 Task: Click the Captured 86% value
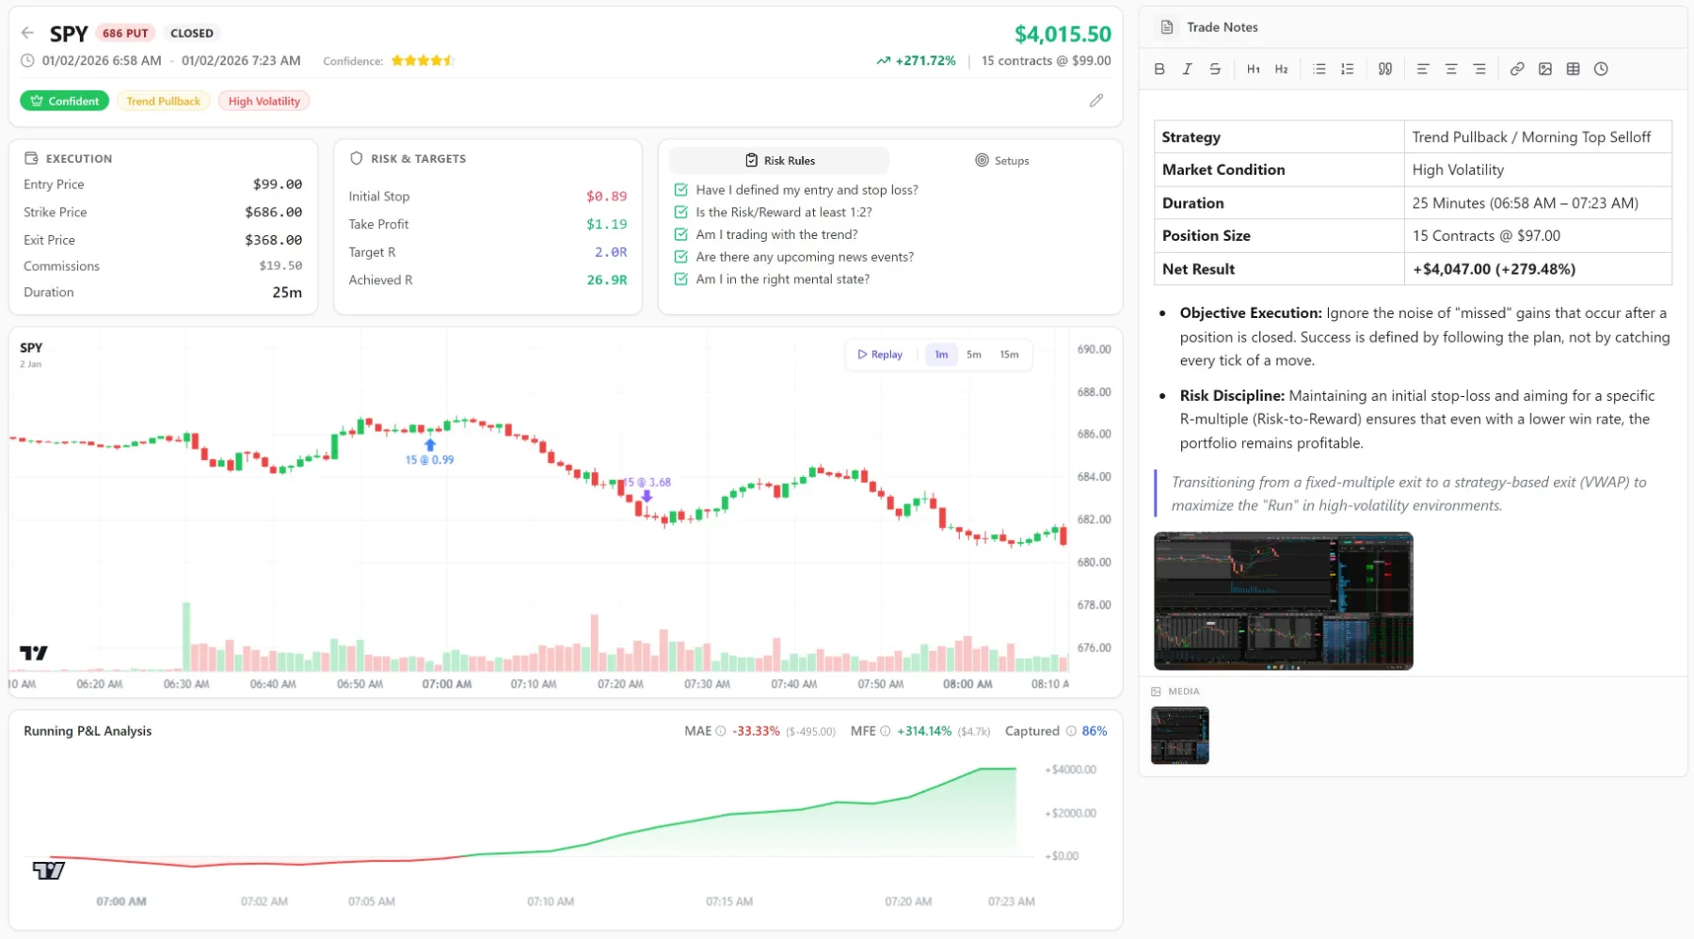pos(1095,731)
